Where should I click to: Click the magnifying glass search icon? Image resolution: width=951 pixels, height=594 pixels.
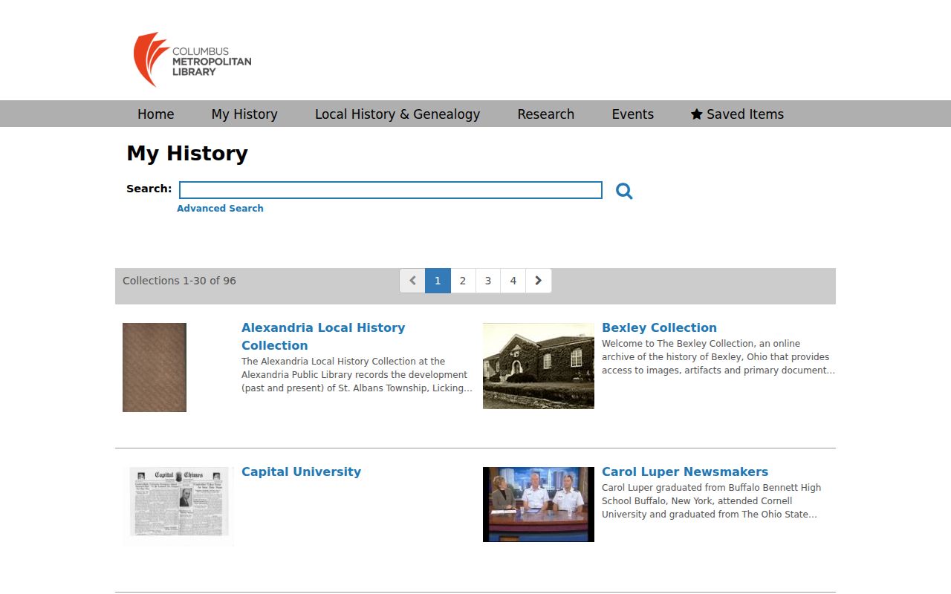pyautogui.click(x=624, y=191)
